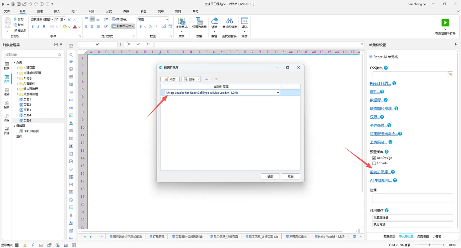Image resolution: width=461 pixels, height=248 pixels.
Task: Click the pin icon of 对象管理器
Action: [x=61, y=45]
